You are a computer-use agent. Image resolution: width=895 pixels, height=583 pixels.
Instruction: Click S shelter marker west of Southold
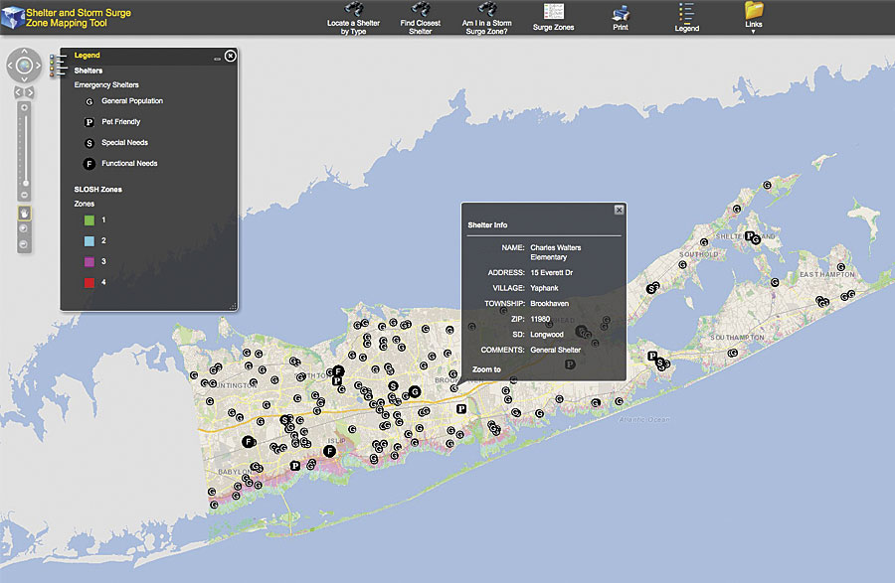click(x=650, y=289)
